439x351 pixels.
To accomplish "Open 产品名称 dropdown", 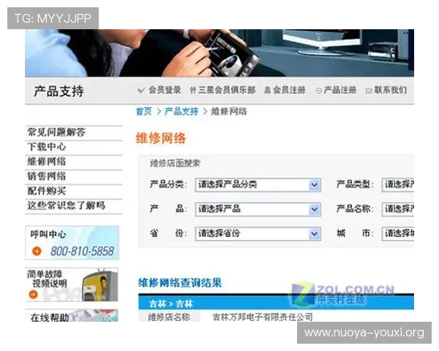I will (x=398, y=209).
